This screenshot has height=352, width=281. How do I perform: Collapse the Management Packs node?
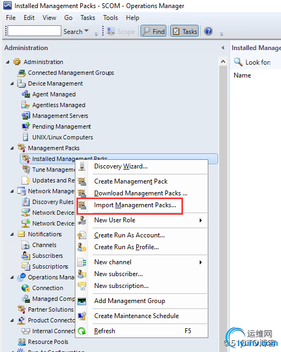coord(12,148)
